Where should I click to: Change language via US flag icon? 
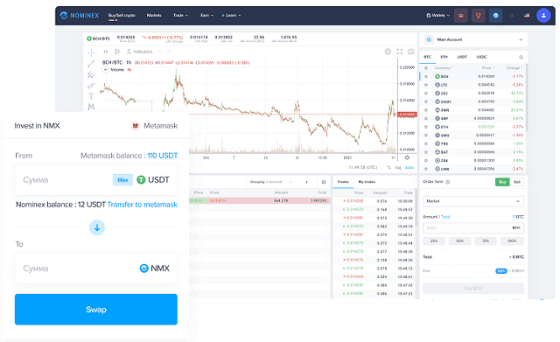tap(527, 16)
